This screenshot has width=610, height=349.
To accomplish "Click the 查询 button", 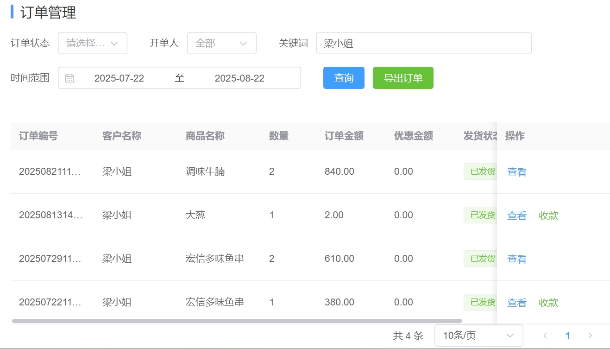I will 344,78.
